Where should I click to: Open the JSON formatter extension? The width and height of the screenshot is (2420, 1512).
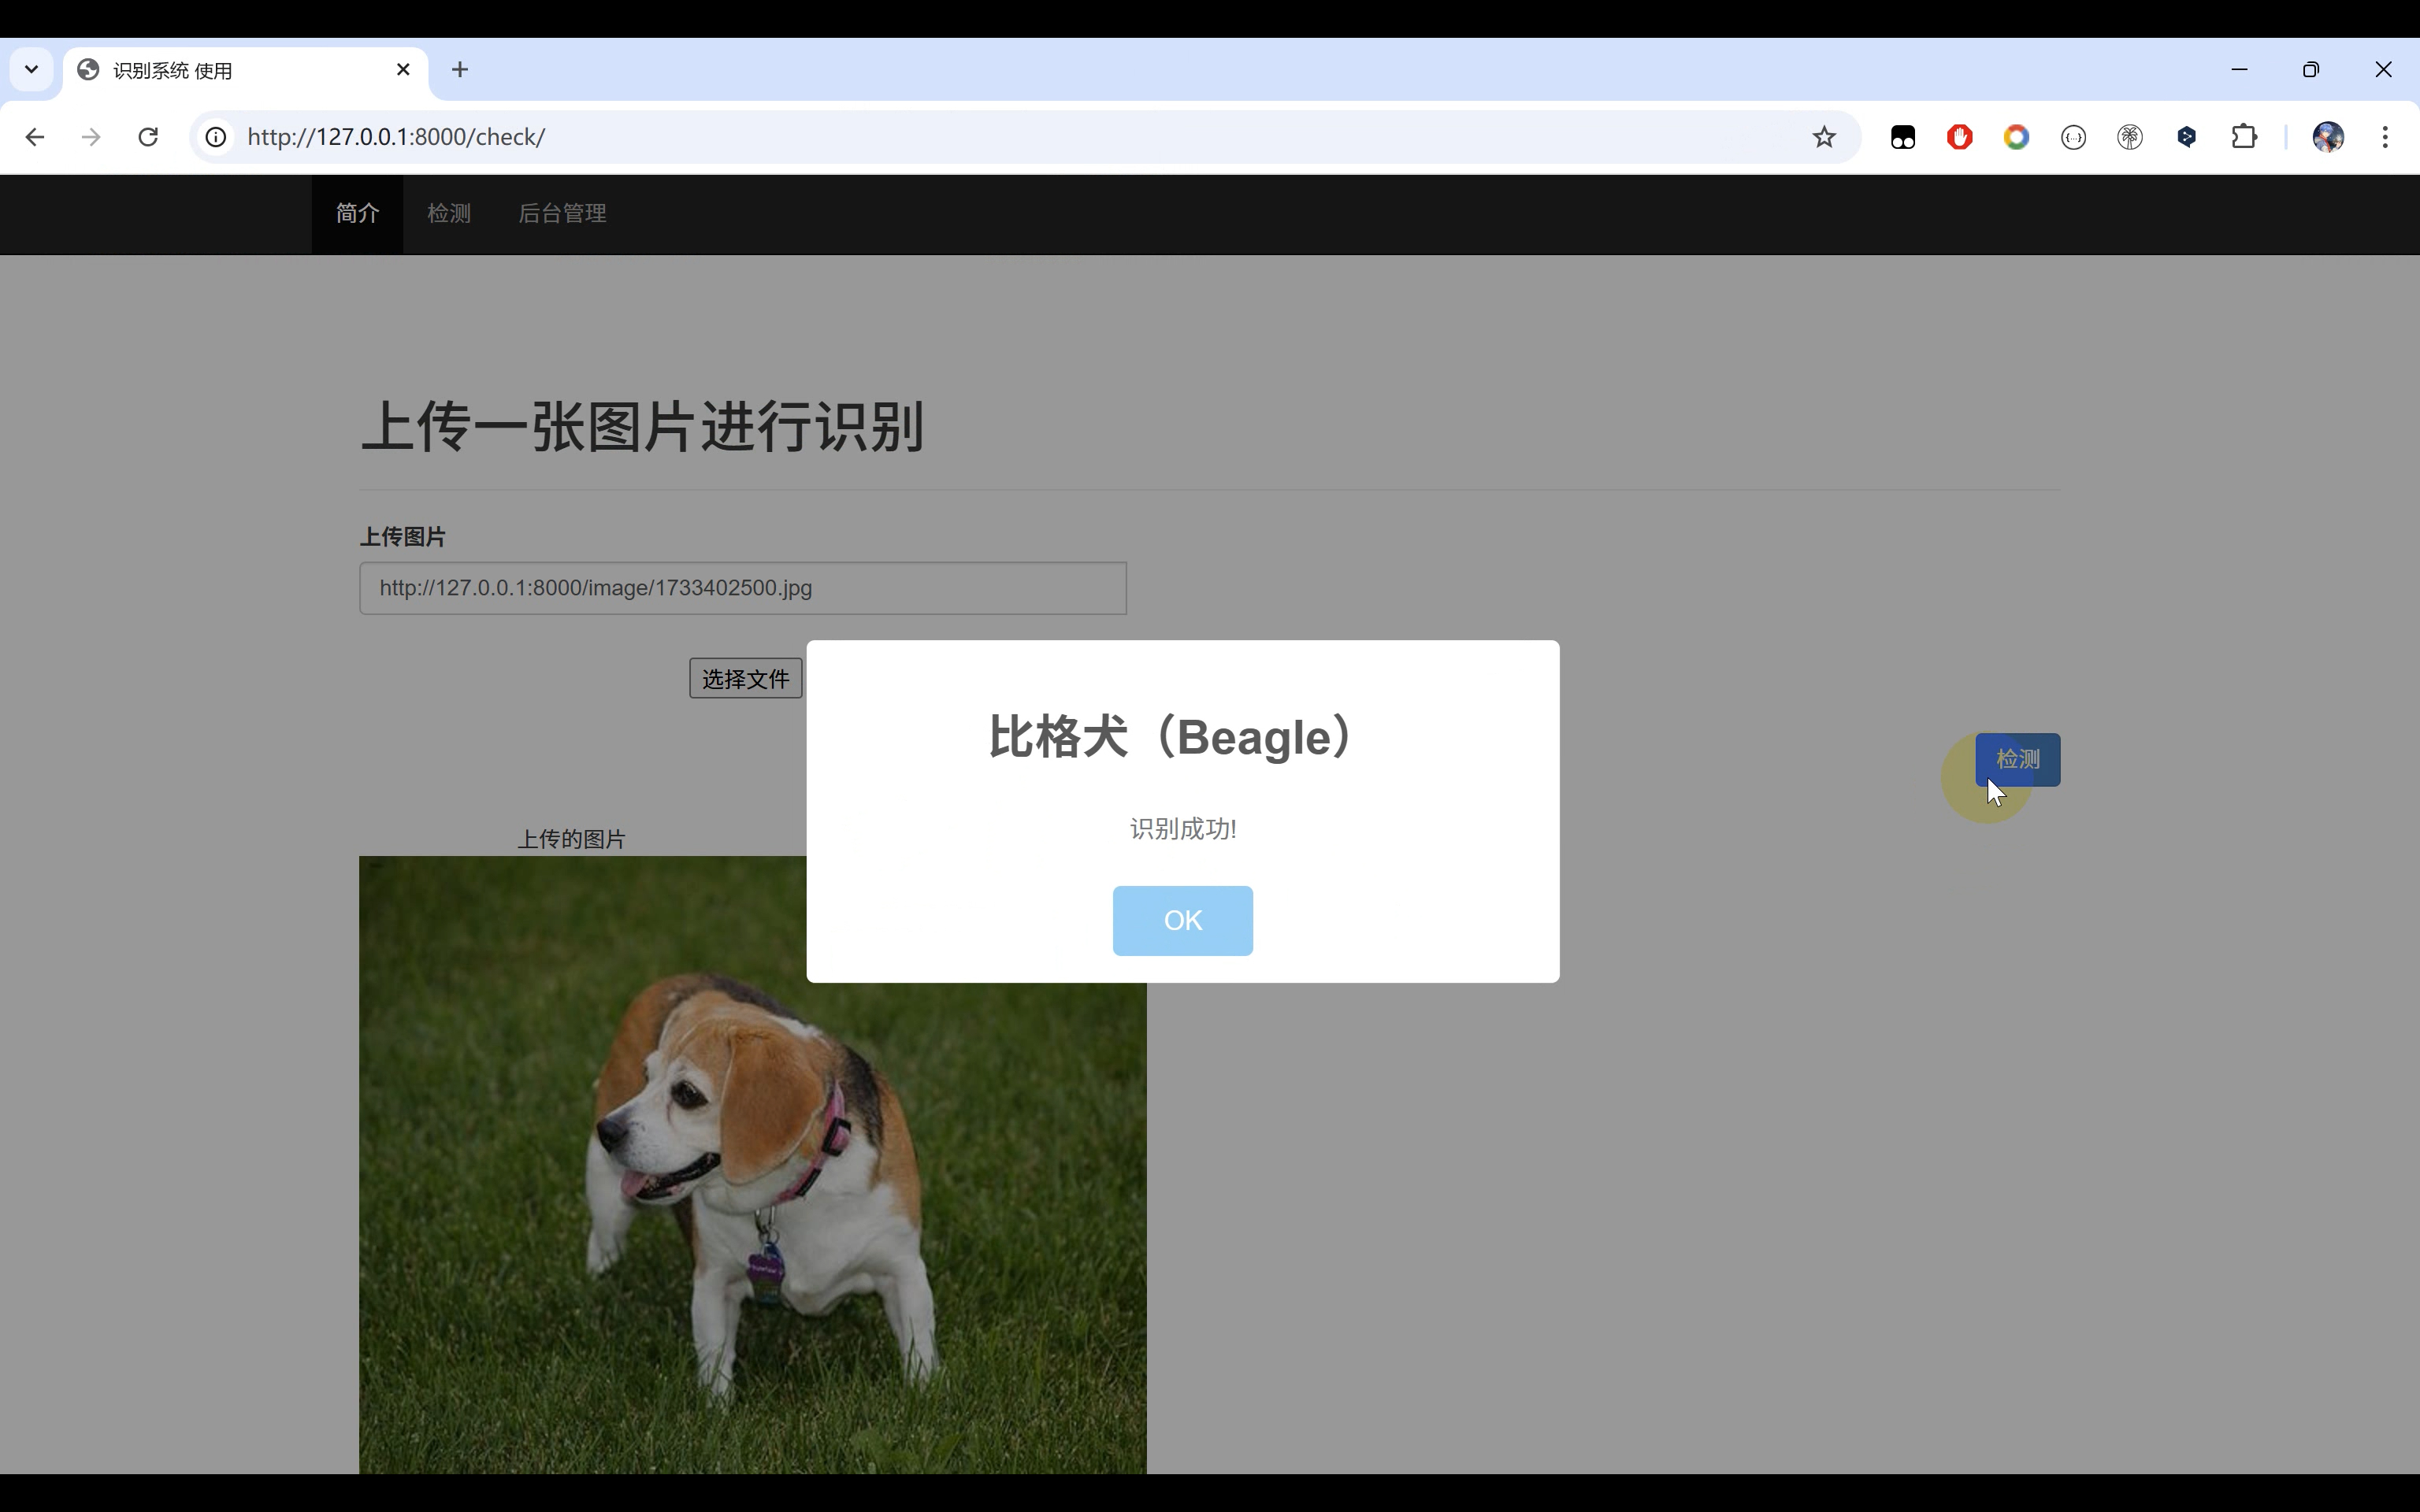[x=2072, y=137]
